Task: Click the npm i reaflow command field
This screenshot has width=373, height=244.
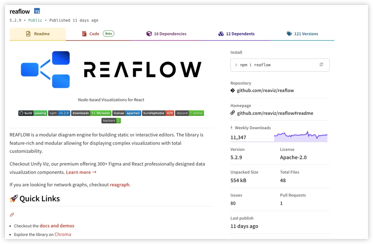Action: (x=280, y=65)
